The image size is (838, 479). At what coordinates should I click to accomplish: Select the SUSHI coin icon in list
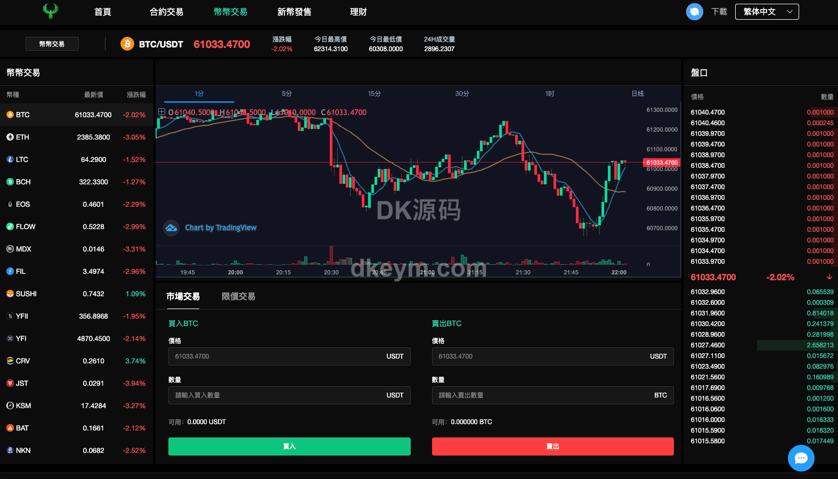[x=10, y=294]
